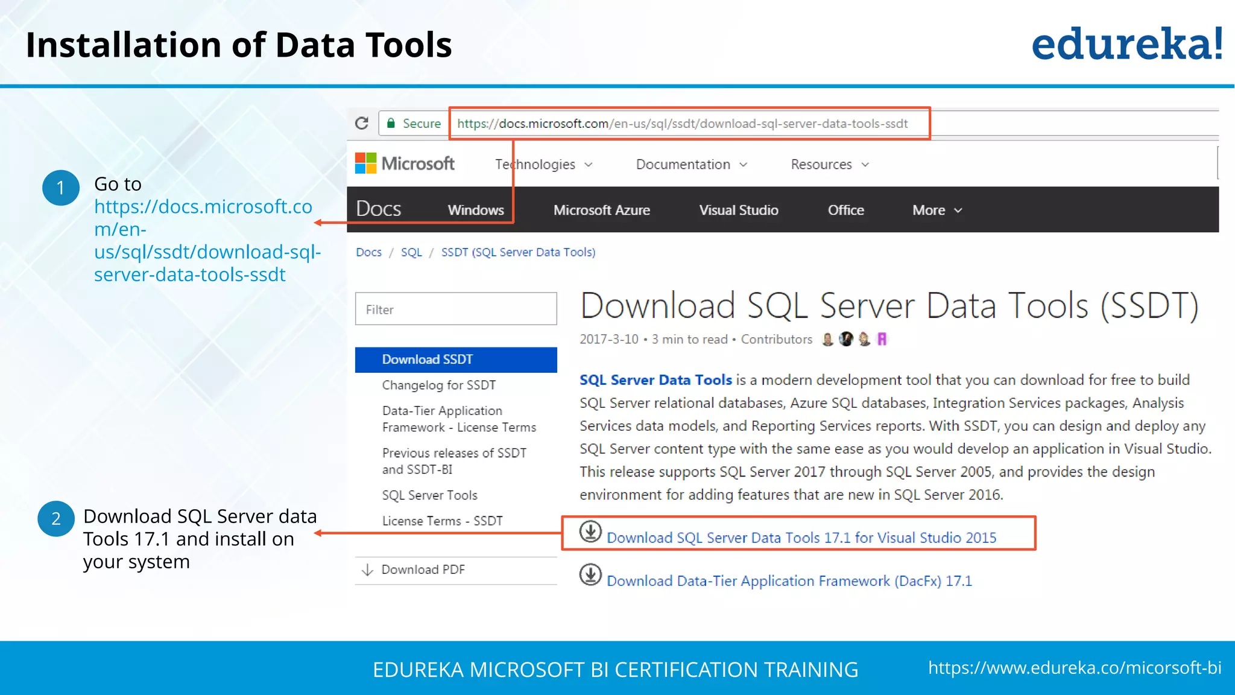Click the SQL breadcrumb link

411,252
